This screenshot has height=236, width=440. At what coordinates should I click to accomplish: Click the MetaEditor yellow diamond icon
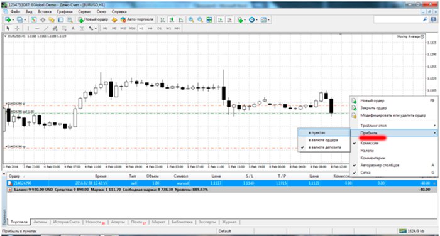pyautogui.click(x=114, y=19)
